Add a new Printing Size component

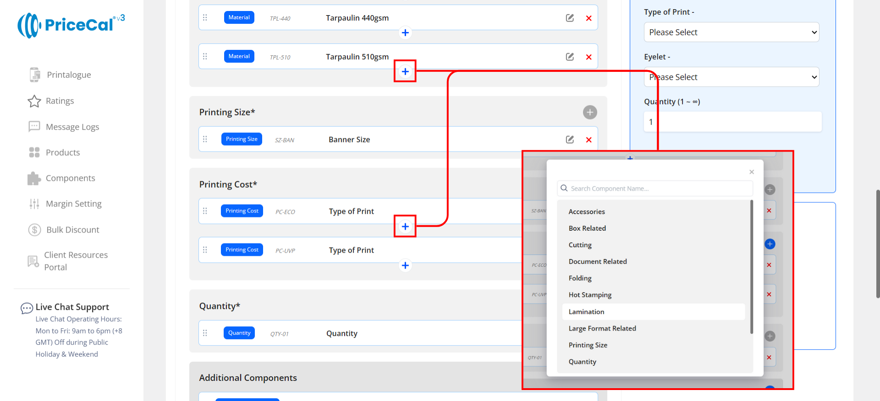[x=589, y=112]
